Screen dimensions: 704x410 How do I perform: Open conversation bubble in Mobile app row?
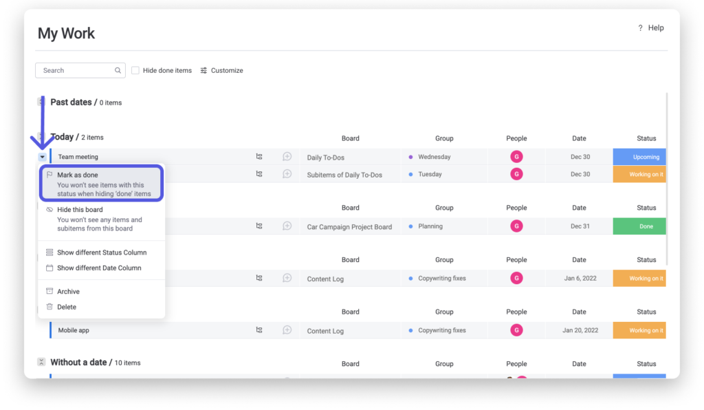point(287,330)
